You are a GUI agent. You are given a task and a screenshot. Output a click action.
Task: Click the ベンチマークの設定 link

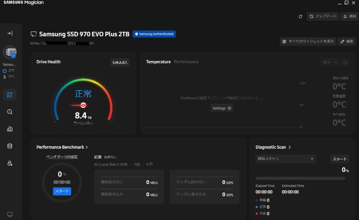62,157
